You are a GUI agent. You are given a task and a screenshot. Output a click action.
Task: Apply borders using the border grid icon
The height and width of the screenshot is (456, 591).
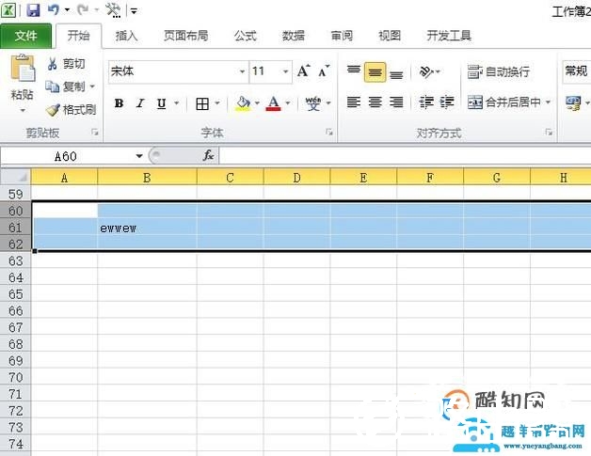click(x=202, y=103)
